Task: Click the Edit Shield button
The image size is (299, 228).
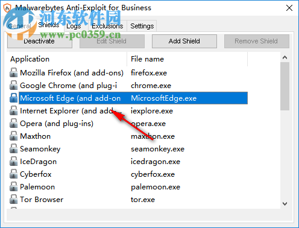Action: (112, 41)
